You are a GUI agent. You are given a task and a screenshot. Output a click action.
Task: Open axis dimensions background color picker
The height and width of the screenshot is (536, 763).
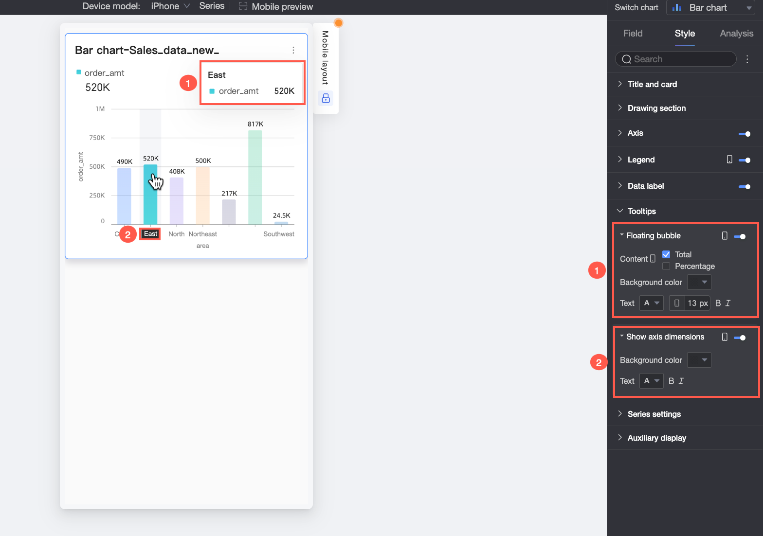(699, 360)
